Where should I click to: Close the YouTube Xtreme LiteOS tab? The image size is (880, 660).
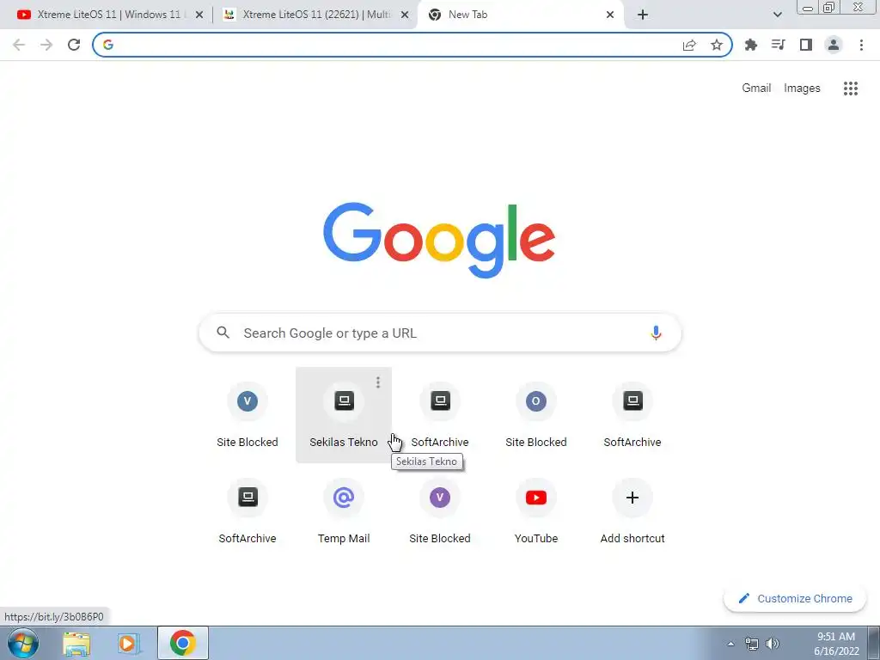pos(199,15)
